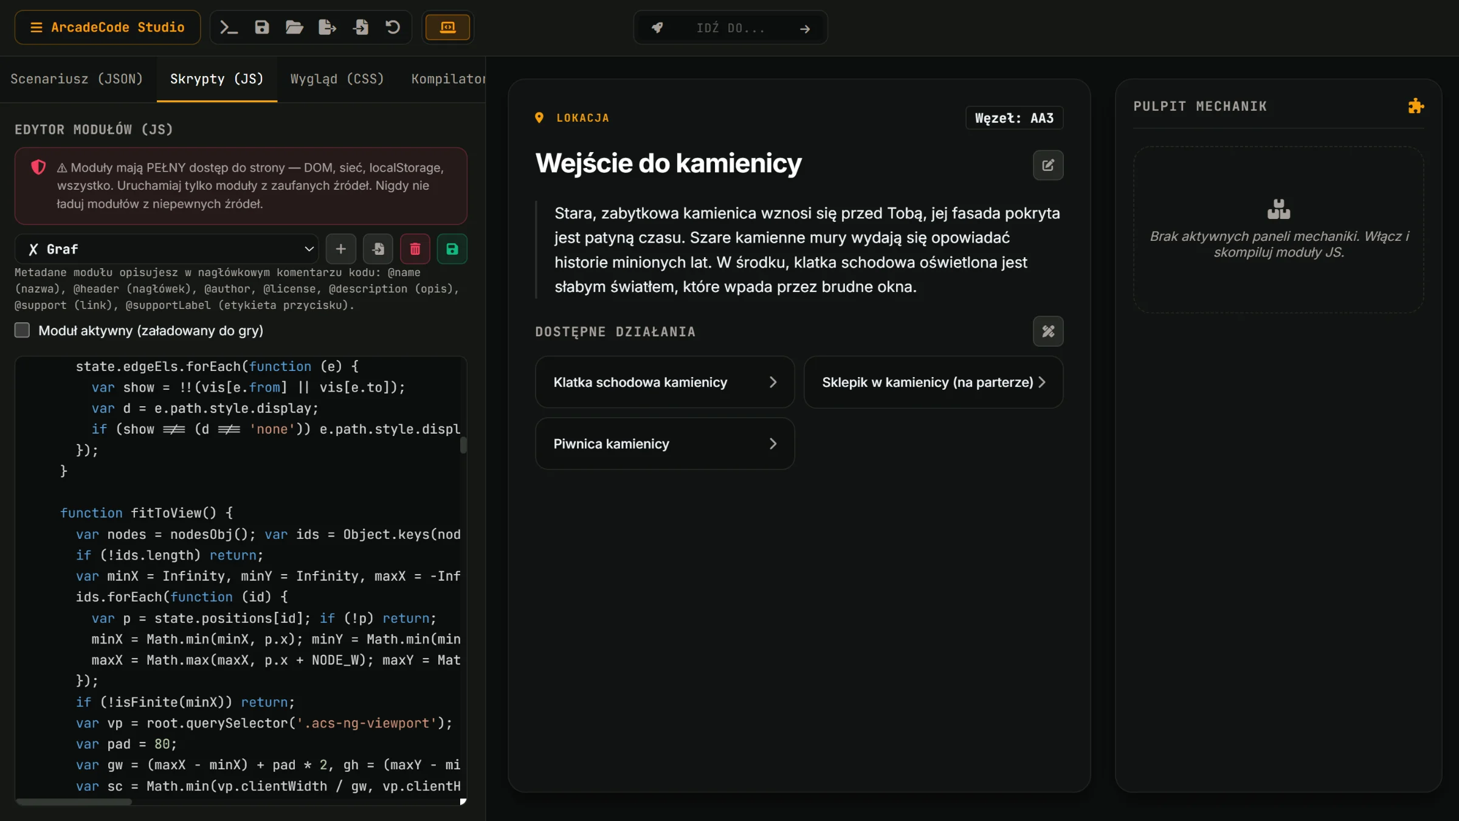Open the terminal console icon
Image resolution: width=1459 pixels, height=821 pixels.
[x=229, y=27]
